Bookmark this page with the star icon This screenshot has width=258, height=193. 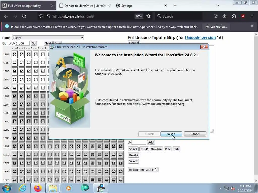pos(148,16)
